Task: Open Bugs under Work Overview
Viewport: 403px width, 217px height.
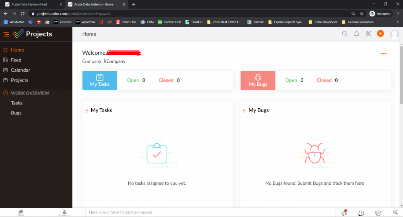Action: (16, 113)
